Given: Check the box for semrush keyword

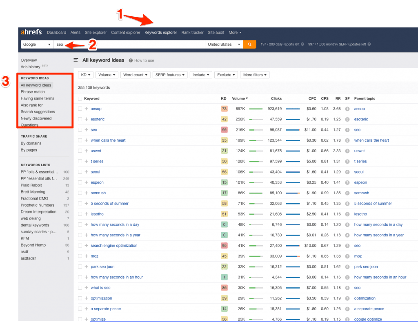Looking at the screenshot, I should (x=80, y=193).
